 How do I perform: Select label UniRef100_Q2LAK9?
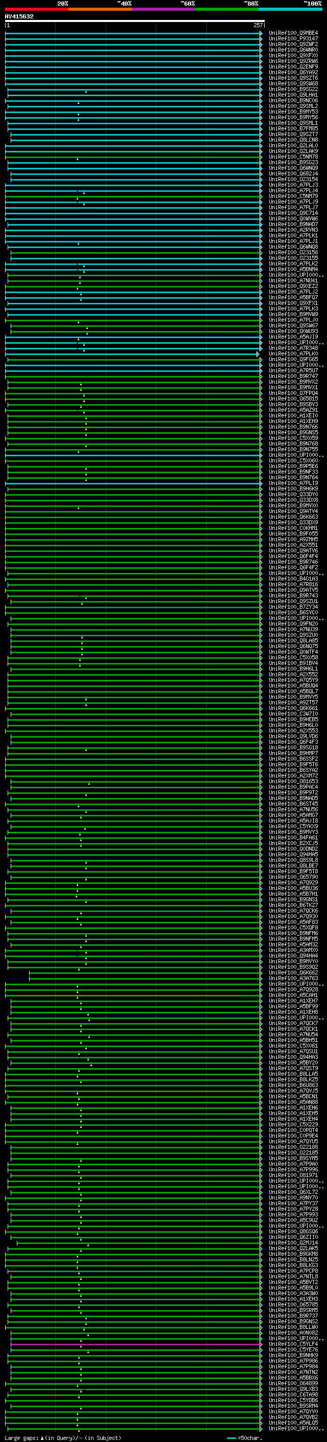[293, 151]
